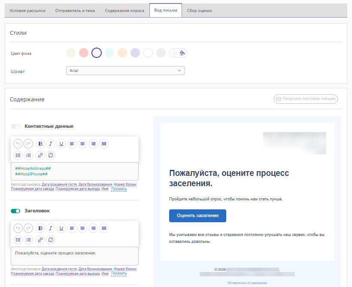Open the Сбор оценок tab
The image size is (352, 287).
200,11
